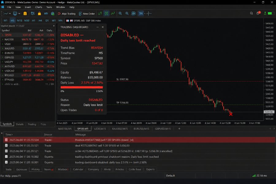
Task: Click the green connection level indicator
Action: pos(271,13)
